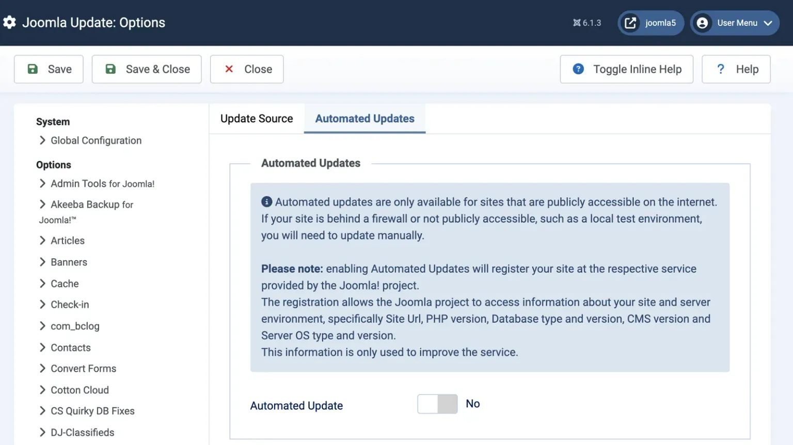The height and width of the screenshot is (445, 793).
Task: Click the Automated Update field label
Action: (296, 406)
